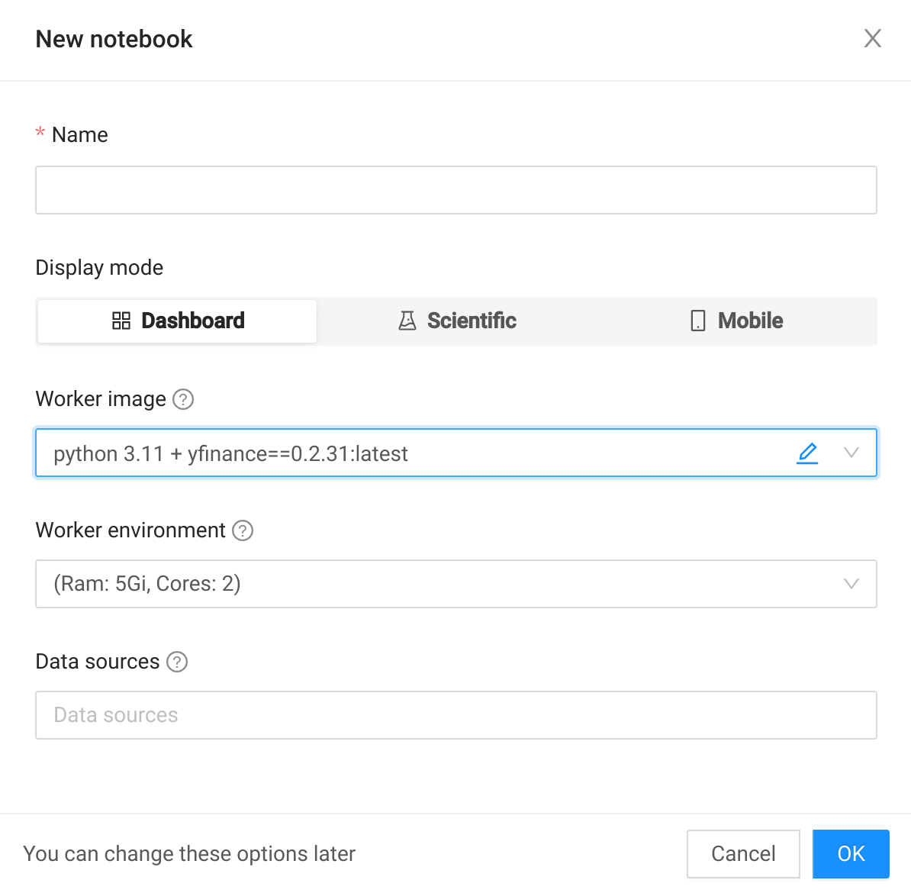The image size is (911, 893).
Task: Open the Worker image help tooltip
Action: tap(183, 399)
